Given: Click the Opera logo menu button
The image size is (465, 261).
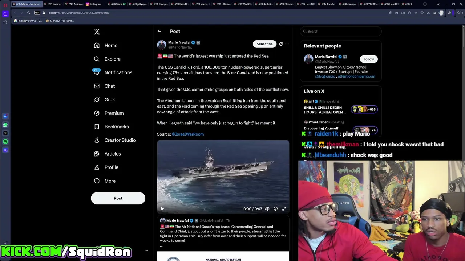Looking at the screenshot, I should tap(5, 5).
